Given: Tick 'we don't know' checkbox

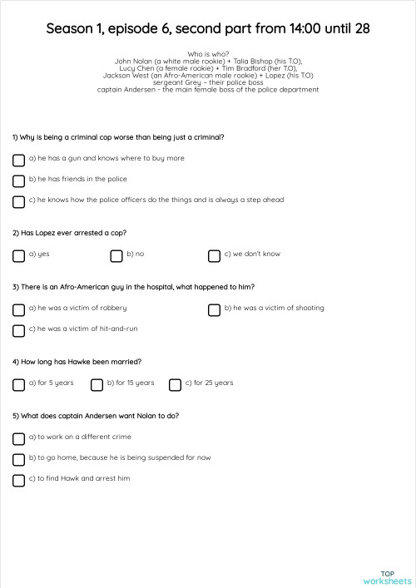Looking at the screenshot, I should pyautogui.click(x=214, y=256).
